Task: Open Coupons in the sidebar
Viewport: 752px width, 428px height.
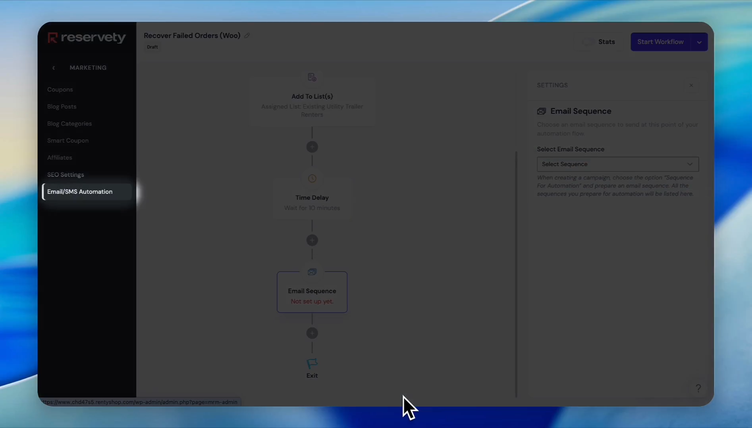Action: point(60,90)
